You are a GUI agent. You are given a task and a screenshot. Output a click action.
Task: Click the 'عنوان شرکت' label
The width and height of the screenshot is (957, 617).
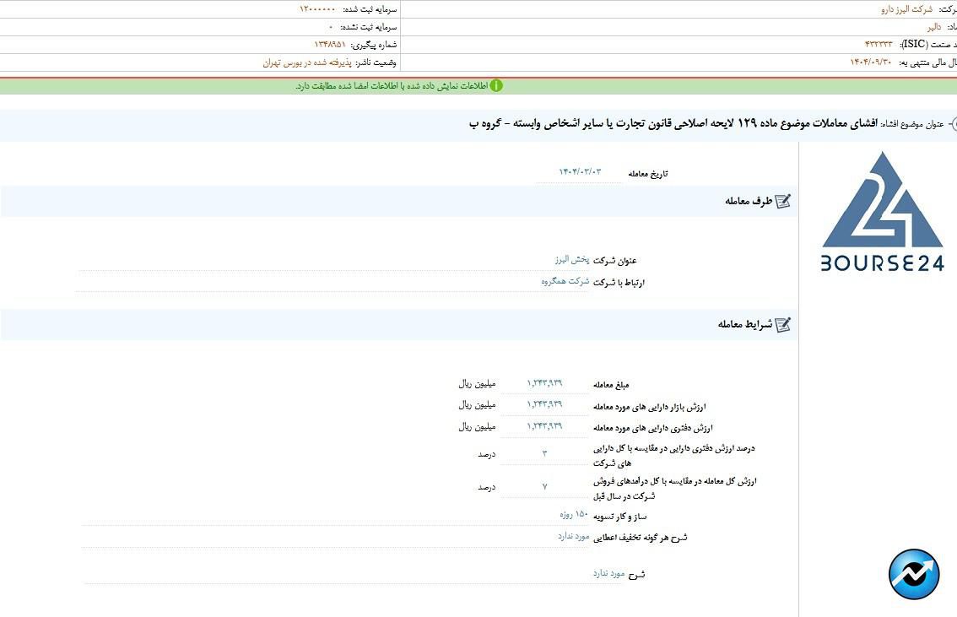point(615,261)
